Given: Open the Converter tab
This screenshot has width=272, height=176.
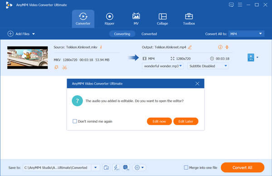Looking at the screenshot, I should tap(83, 19).
